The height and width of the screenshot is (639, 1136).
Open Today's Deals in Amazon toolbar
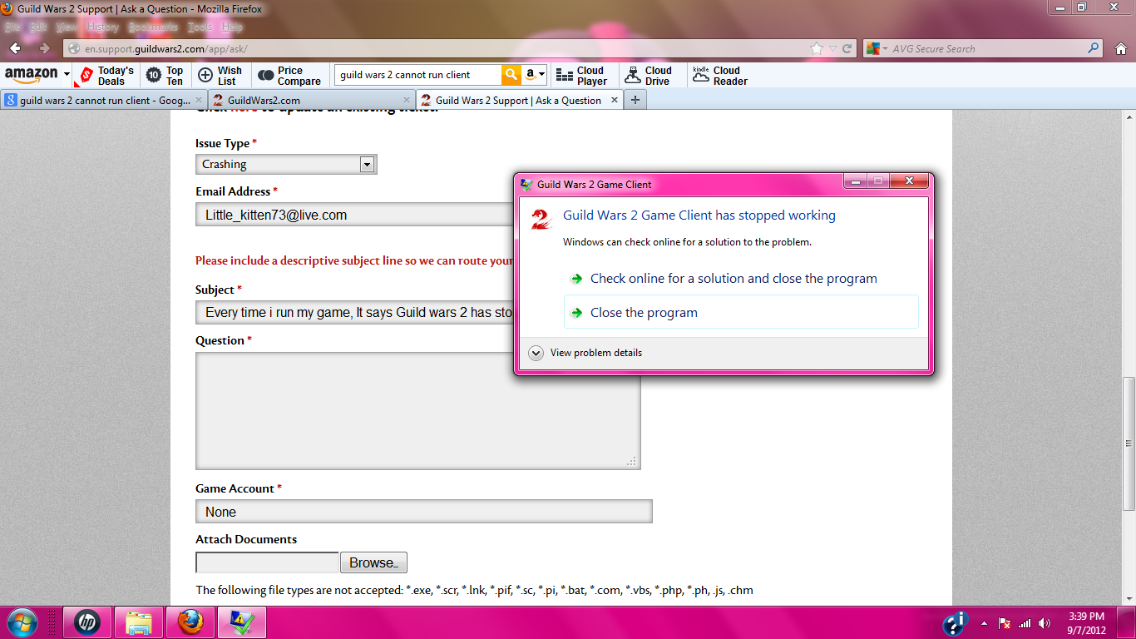coord(106,76)
